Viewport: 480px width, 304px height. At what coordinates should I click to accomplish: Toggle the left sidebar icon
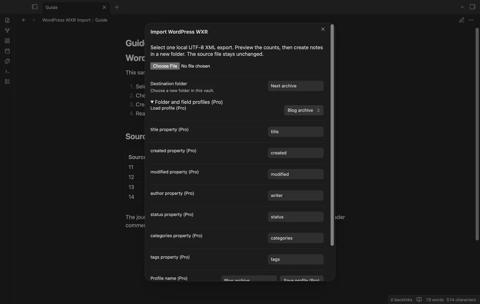[x=35, y=7]
